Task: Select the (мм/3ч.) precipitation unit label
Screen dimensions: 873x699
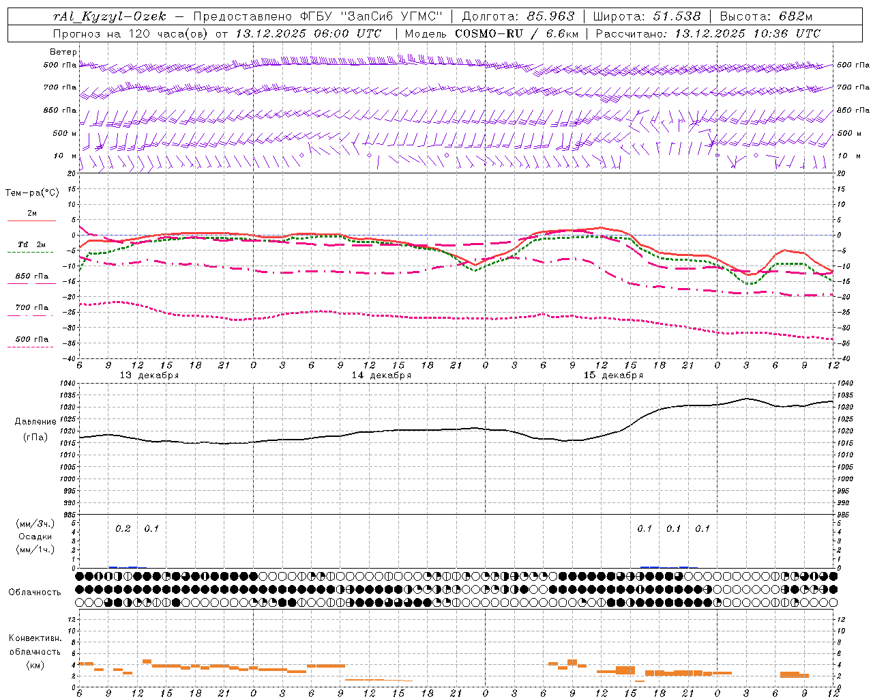Action: [35, 524]
